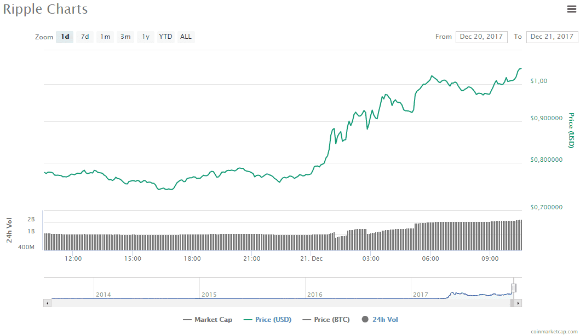
Task: Click the $0,900000 price axis label
Action: [547, 118]
